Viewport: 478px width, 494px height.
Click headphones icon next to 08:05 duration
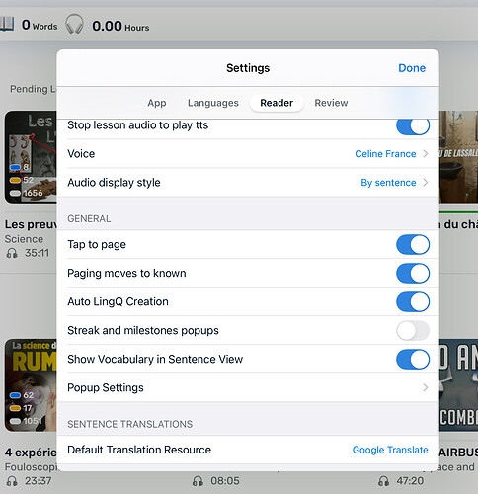tap(198, 481)
